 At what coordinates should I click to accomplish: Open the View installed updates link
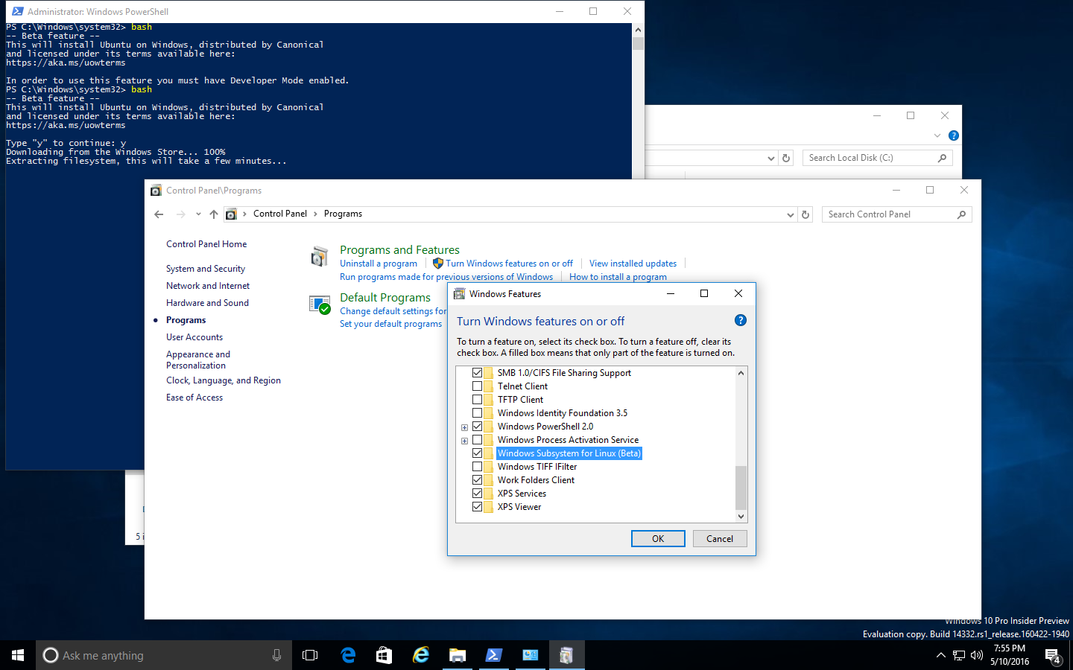point(633,263)
